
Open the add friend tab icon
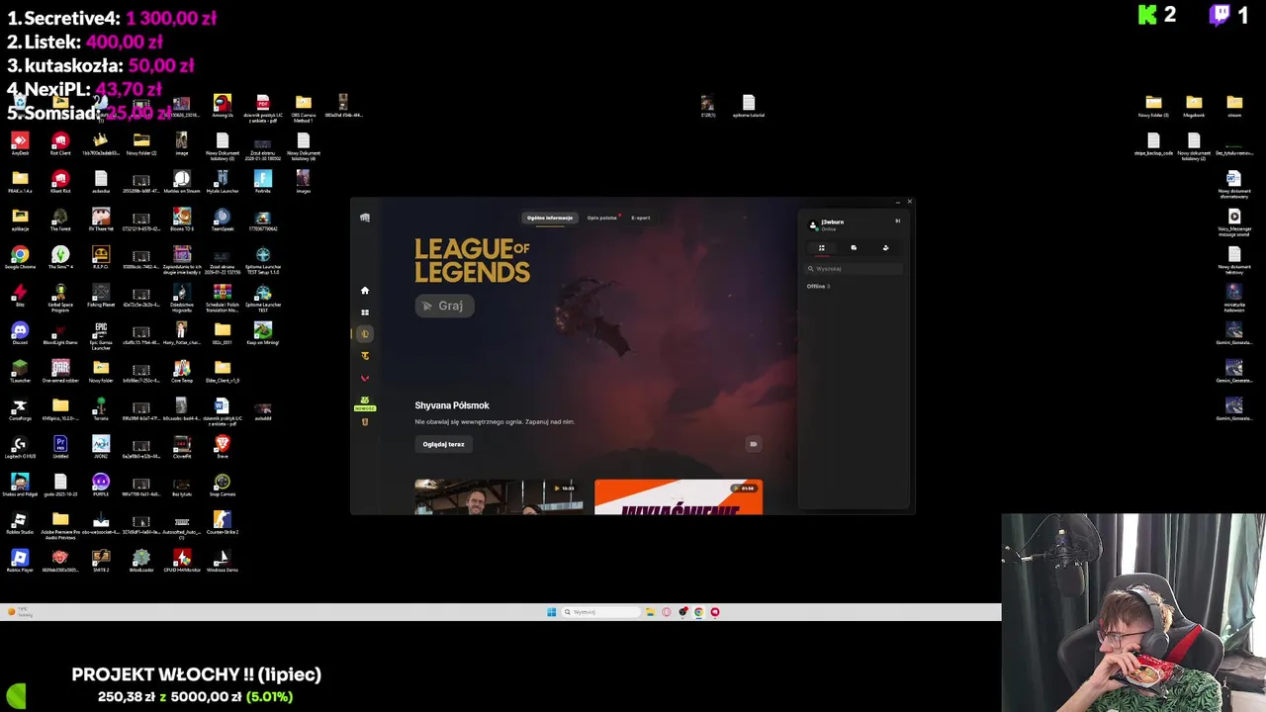(885, 248)
